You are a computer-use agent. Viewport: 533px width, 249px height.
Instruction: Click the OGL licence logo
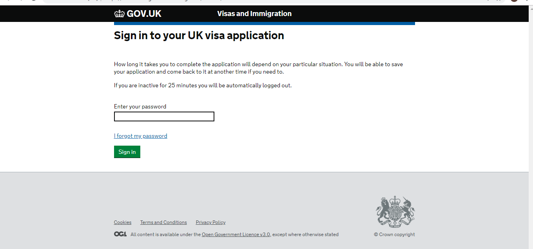[120, 234]
